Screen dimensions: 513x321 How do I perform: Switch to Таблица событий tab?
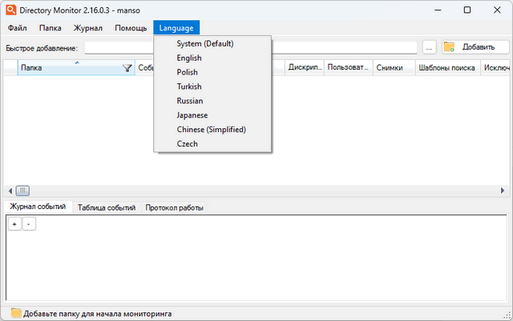(x=107, y=207)
